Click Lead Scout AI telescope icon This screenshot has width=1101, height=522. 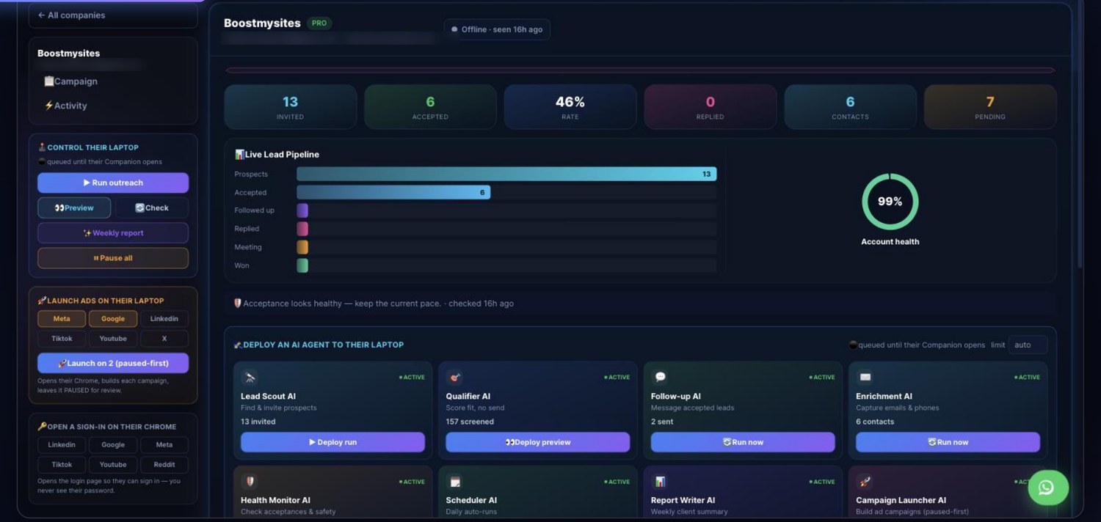tap(250, 377)
